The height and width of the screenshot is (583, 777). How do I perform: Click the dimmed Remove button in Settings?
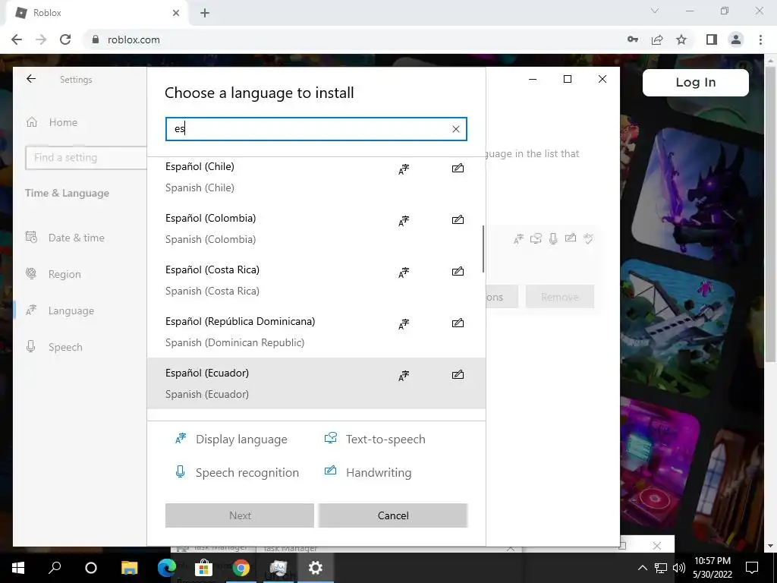tap(560, 297)
